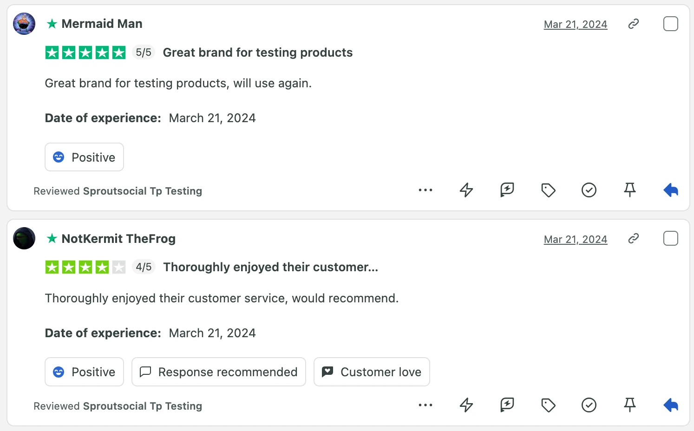694x431 pixels.
Task: Click the Customer love label
Action: click(372, 372)
